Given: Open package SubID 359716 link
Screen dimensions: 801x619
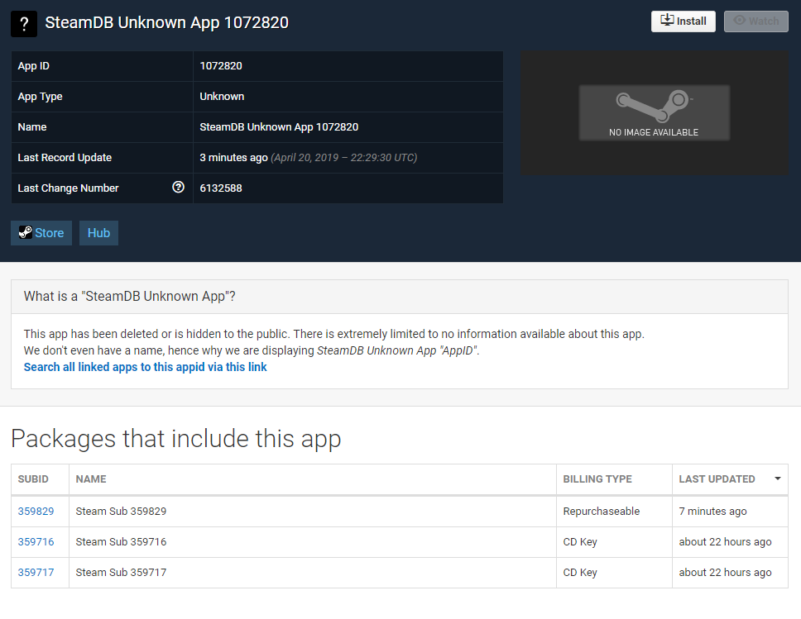Looking at the screenshot, I should 36,542.
